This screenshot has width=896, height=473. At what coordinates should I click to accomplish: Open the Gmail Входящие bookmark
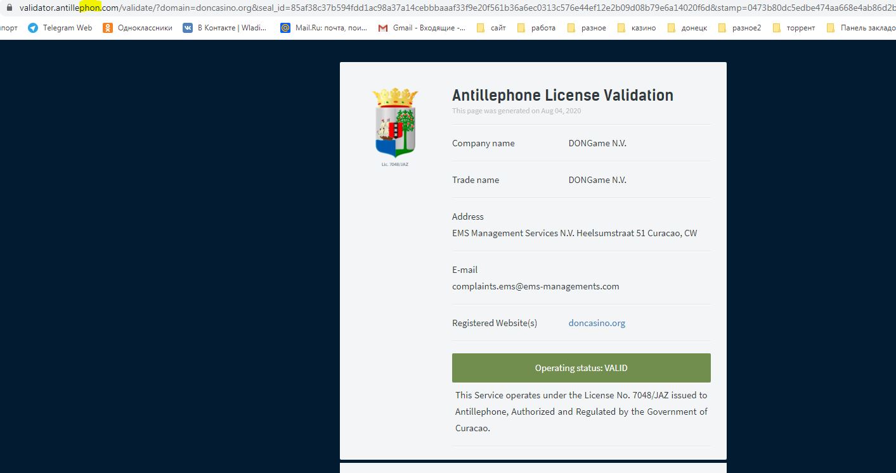[422, 28]
